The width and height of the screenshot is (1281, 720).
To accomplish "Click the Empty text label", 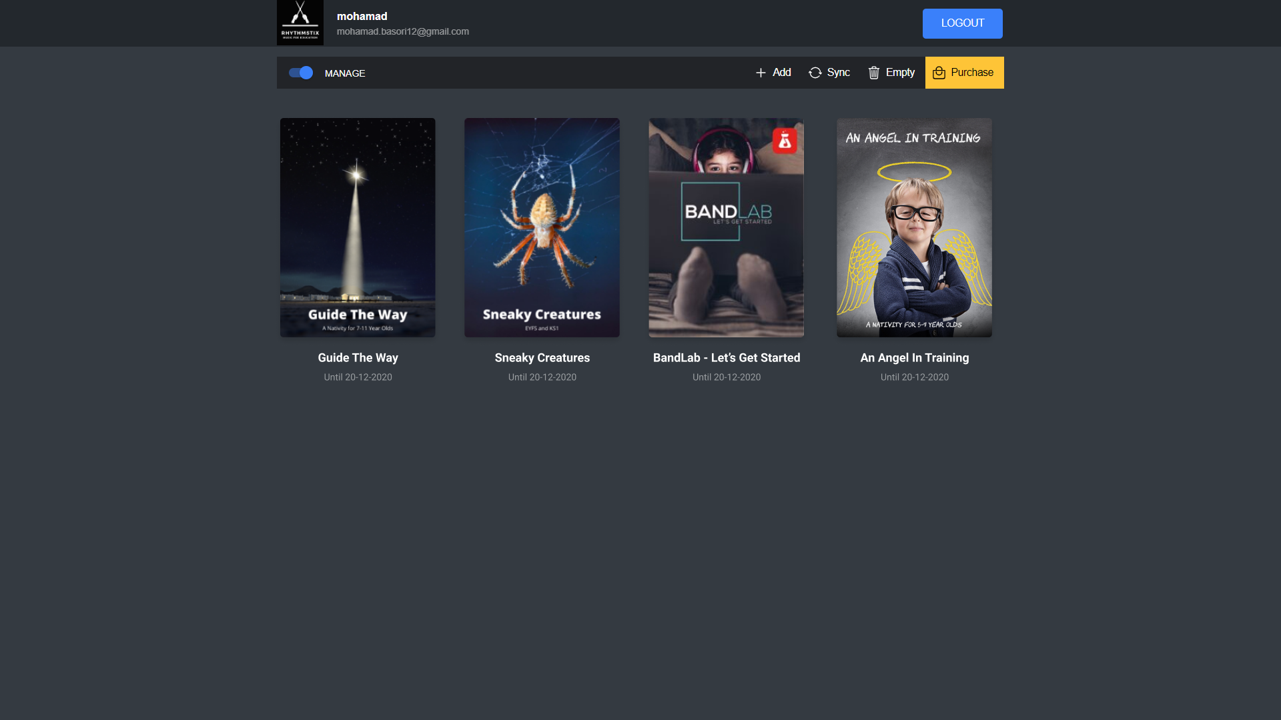I will pos(900,73).
